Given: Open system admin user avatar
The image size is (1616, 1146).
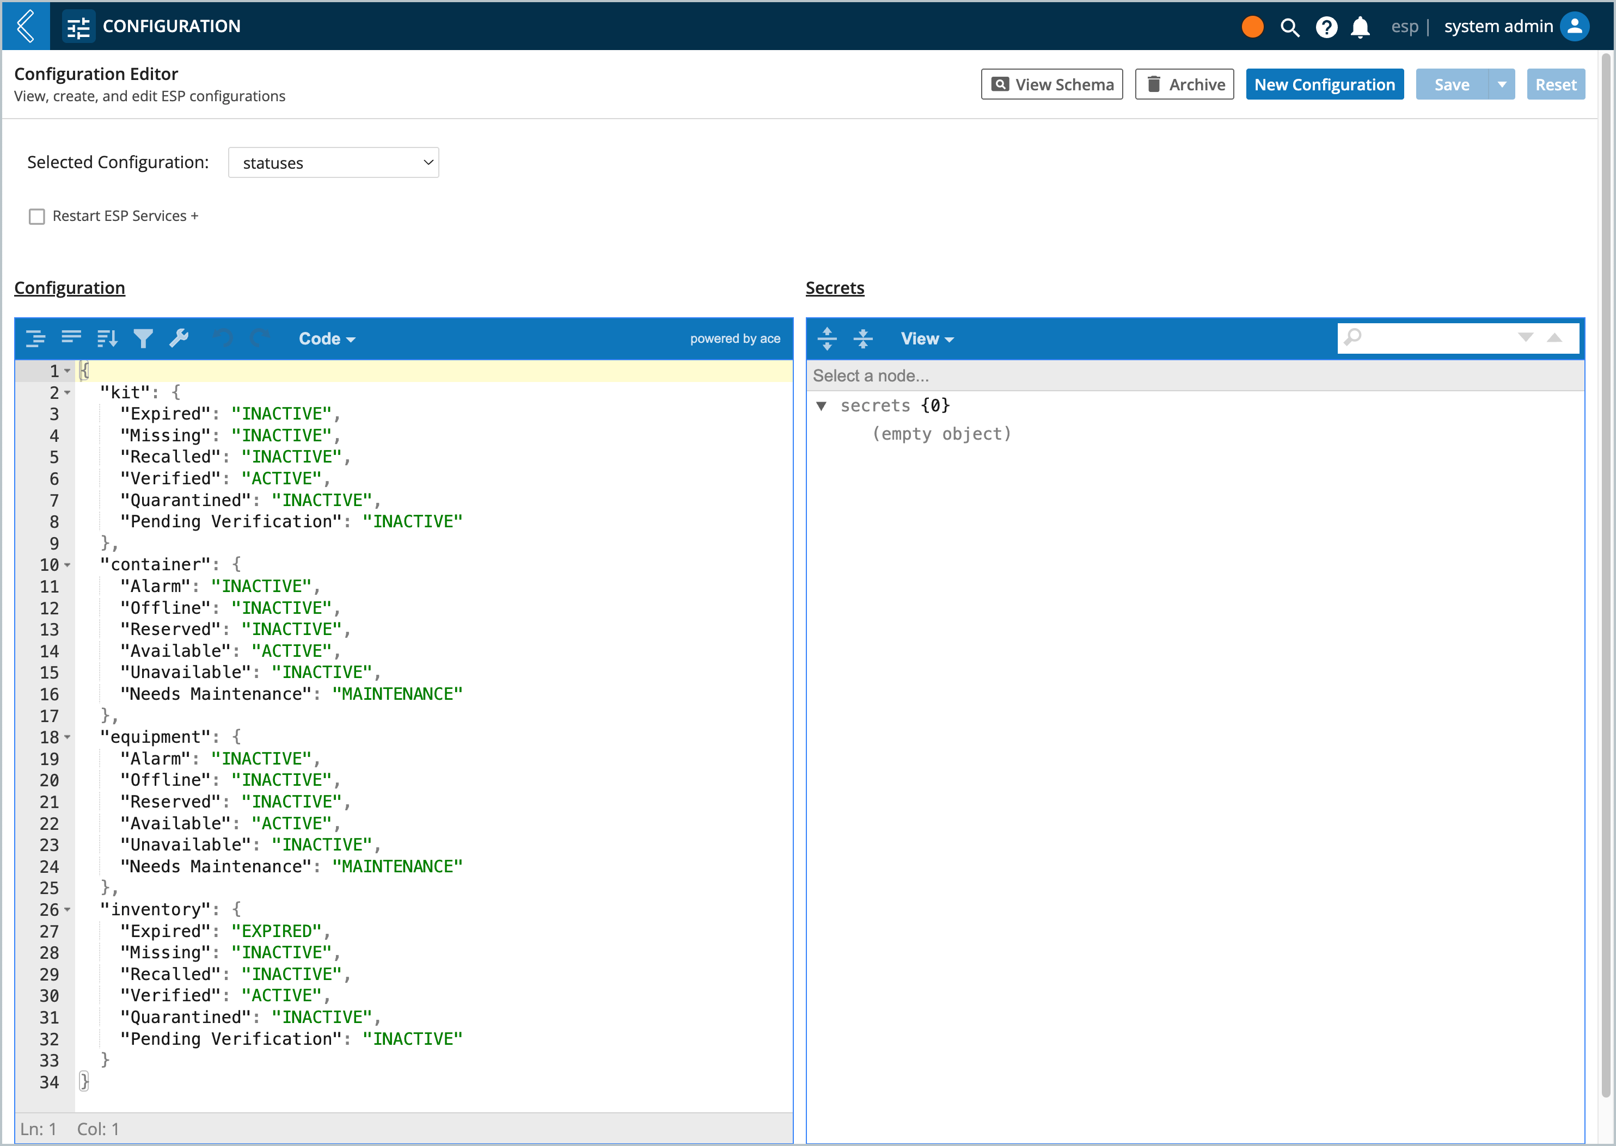Looking at the screenshot, I should 1574,27.
